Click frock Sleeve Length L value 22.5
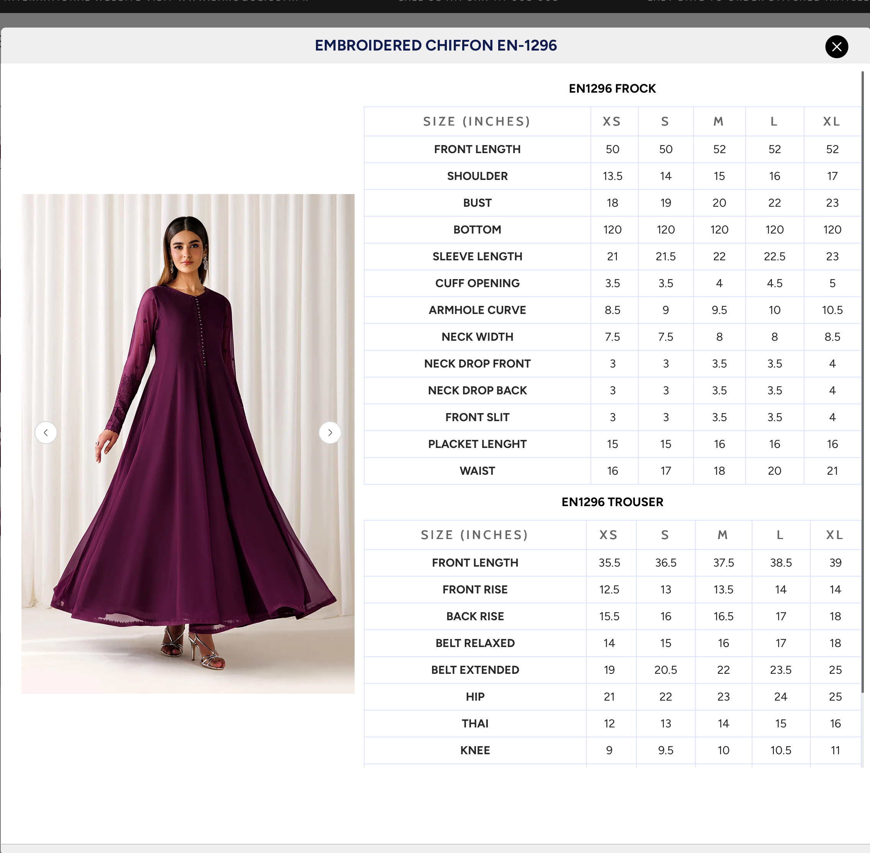Screen dimensions: 870x853 tap(775, 257)
